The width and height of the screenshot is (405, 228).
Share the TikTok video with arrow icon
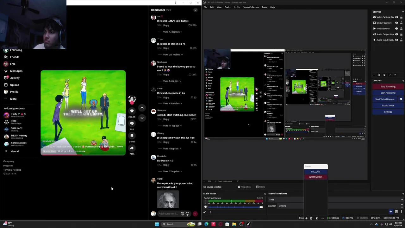[132, 148]
